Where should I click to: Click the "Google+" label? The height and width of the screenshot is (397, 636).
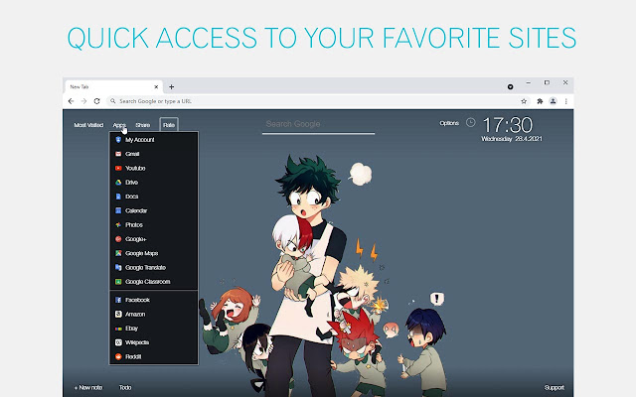(x=136, y=239)
